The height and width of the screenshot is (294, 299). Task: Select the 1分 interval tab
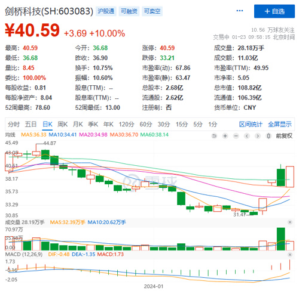[213, 125]
